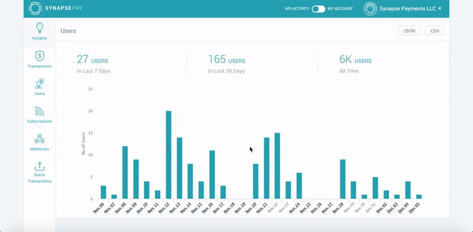Open the Webhooks sidebar icon
Viewport: 473px width, 232px height.
[x=40, y=139]
